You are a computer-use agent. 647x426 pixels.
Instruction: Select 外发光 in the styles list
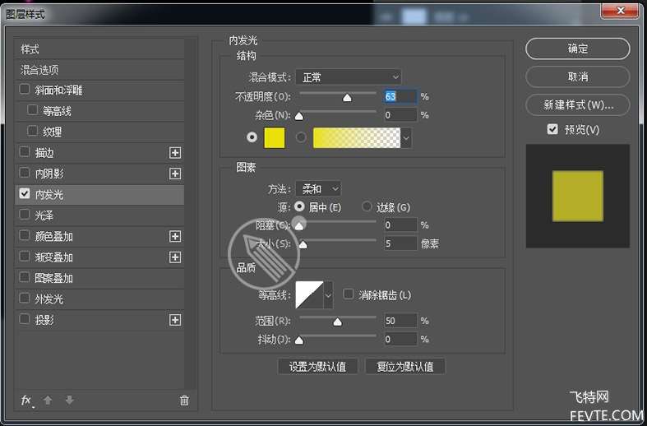49,299
